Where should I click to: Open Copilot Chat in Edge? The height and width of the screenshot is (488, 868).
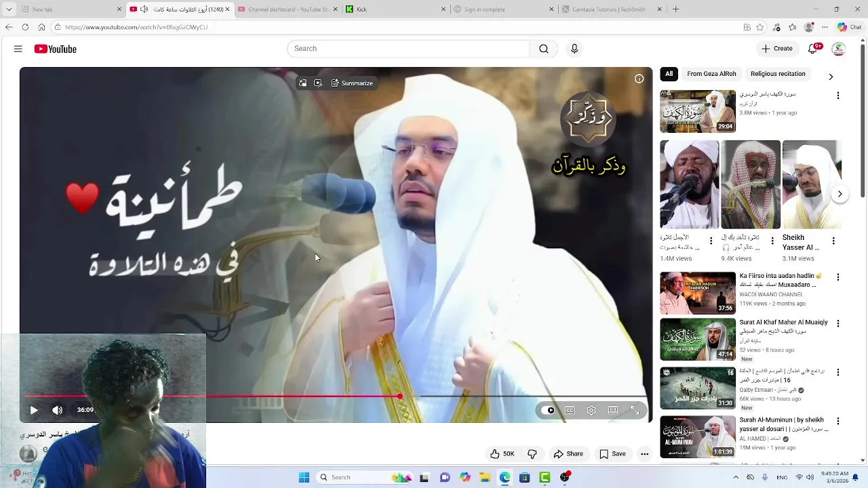848,27
